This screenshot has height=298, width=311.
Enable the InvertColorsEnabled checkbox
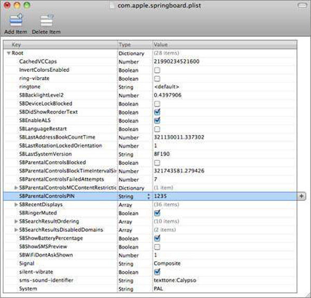[157, 70]
